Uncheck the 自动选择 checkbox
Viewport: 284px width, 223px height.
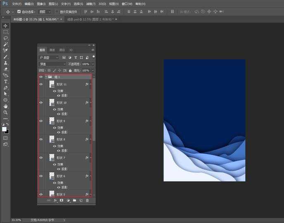coord(19,12)
